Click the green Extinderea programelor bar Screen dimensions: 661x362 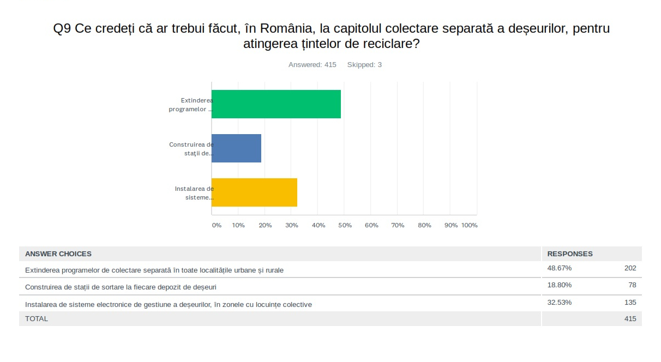point(276,104)
